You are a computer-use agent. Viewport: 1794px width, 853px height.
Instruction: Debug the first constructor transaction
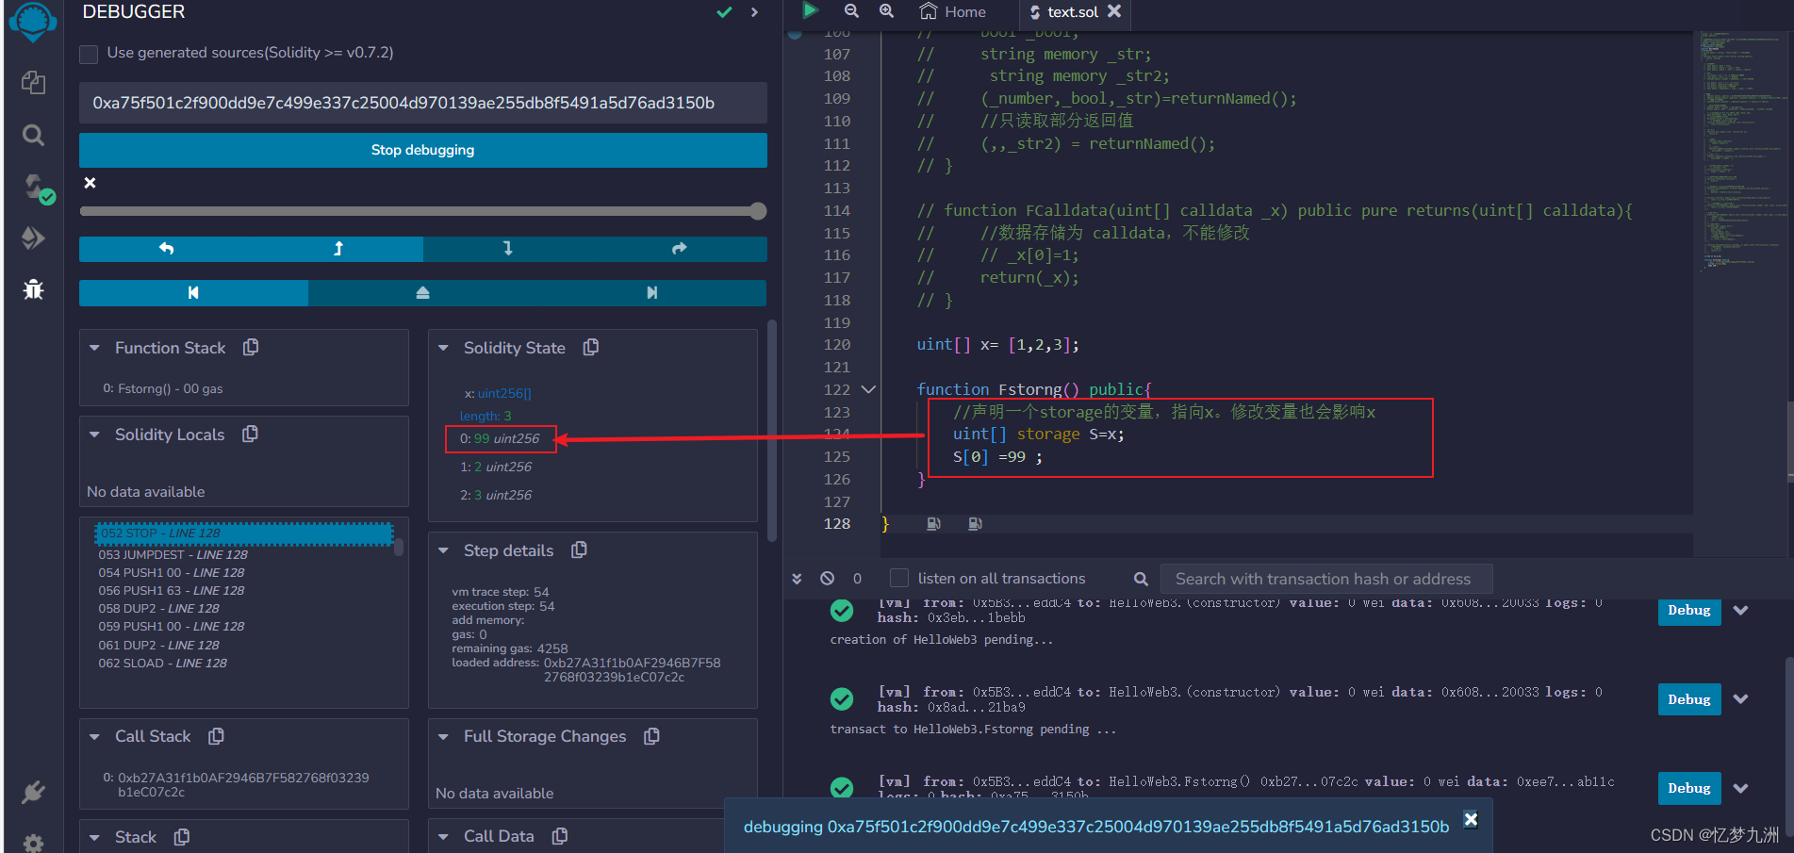1689,611
